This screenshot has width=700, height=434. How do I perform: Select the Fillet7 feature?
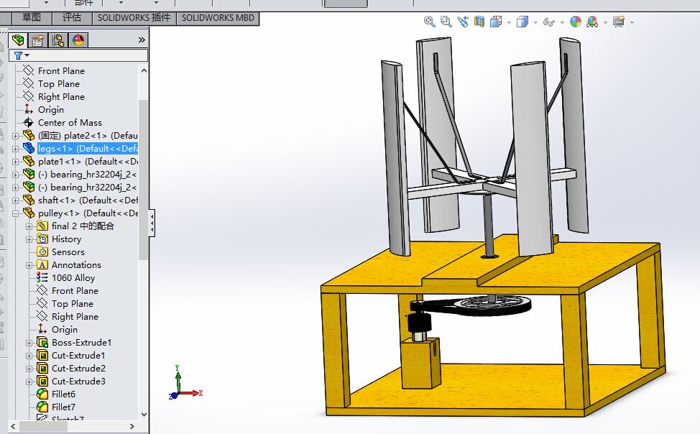(x=63, y=407)
